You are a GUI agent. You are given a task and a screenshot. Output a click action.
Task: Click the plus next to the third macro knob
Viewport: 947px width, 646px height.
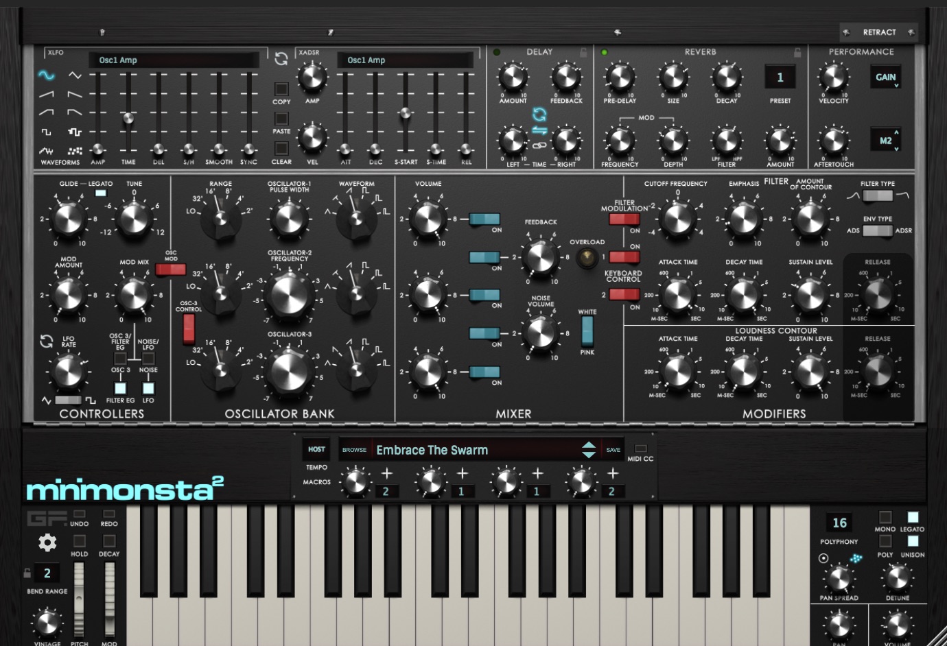pos(538,473)
